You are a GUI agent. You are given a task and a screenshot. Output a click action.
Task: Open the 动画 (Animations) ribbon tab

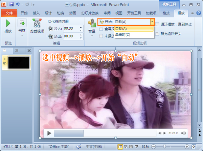[x=72, y=13]
